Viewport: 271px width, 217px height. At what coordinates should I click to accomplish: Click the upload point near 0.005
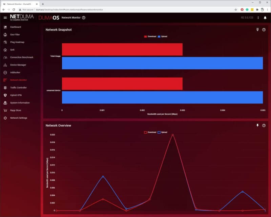243,192
